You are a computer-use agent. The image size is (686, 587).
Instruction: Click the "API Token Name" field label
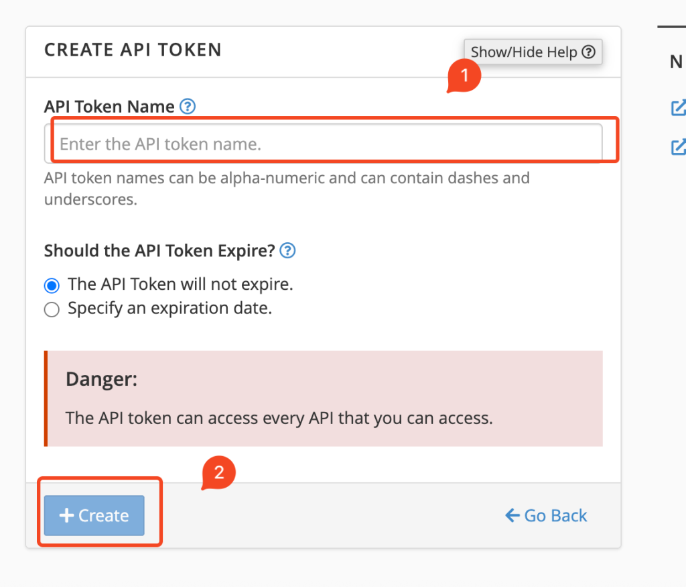click(109, 107)
